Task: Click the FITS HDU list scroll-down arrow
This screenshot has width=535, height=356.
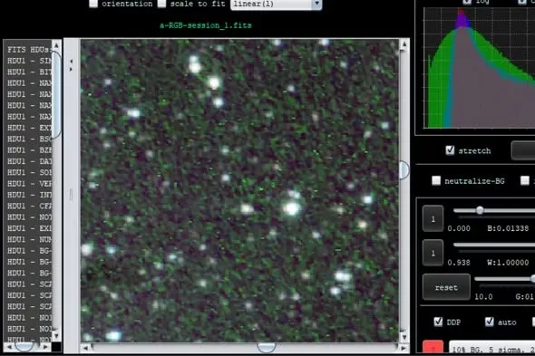Action: (x=56, y=336)
